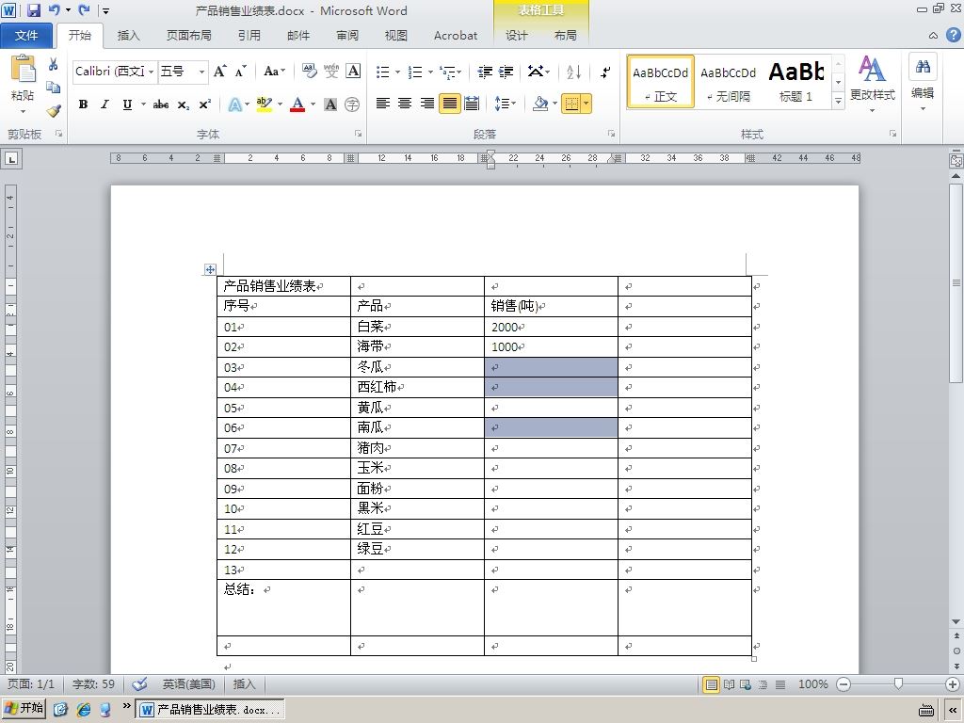
Task: Click the Sort A-Z icon
Action: 573,72
